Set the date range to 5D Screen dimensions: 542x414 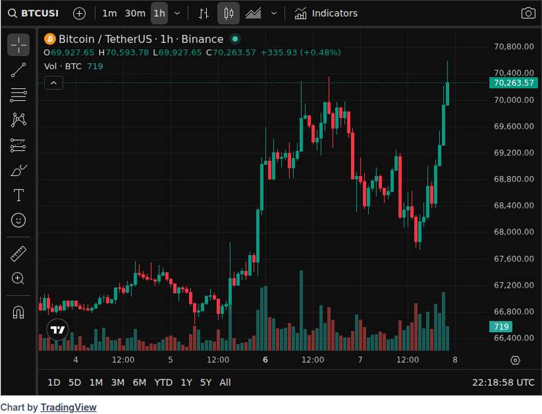[74, 382]
